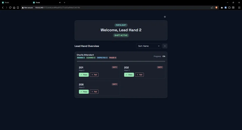This screenshot has height=130, width=242.
Task: Open the browser main hamburger menu
Action: tap(239, 8)
